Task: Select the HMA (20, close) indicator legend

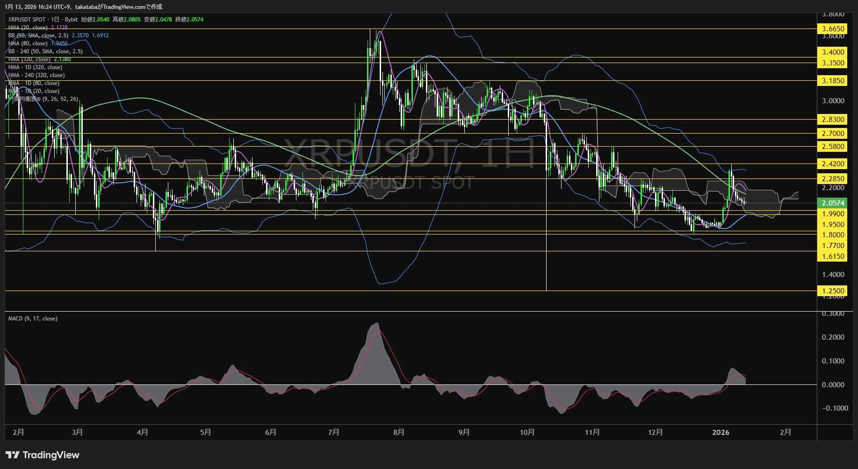Action: pyautogui.click(x=28, y=28)
